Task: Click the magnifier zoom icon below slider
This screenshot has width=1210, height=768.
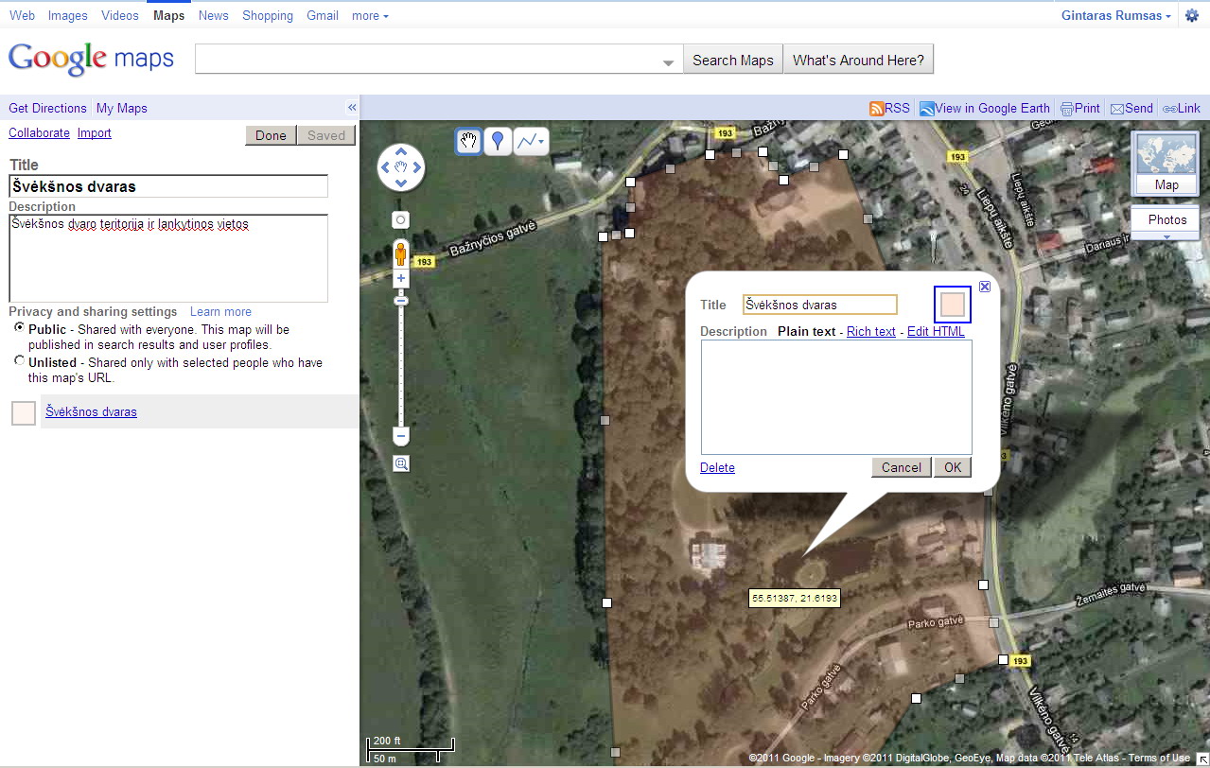Action: pyautogui.click(x=401, y=463)
